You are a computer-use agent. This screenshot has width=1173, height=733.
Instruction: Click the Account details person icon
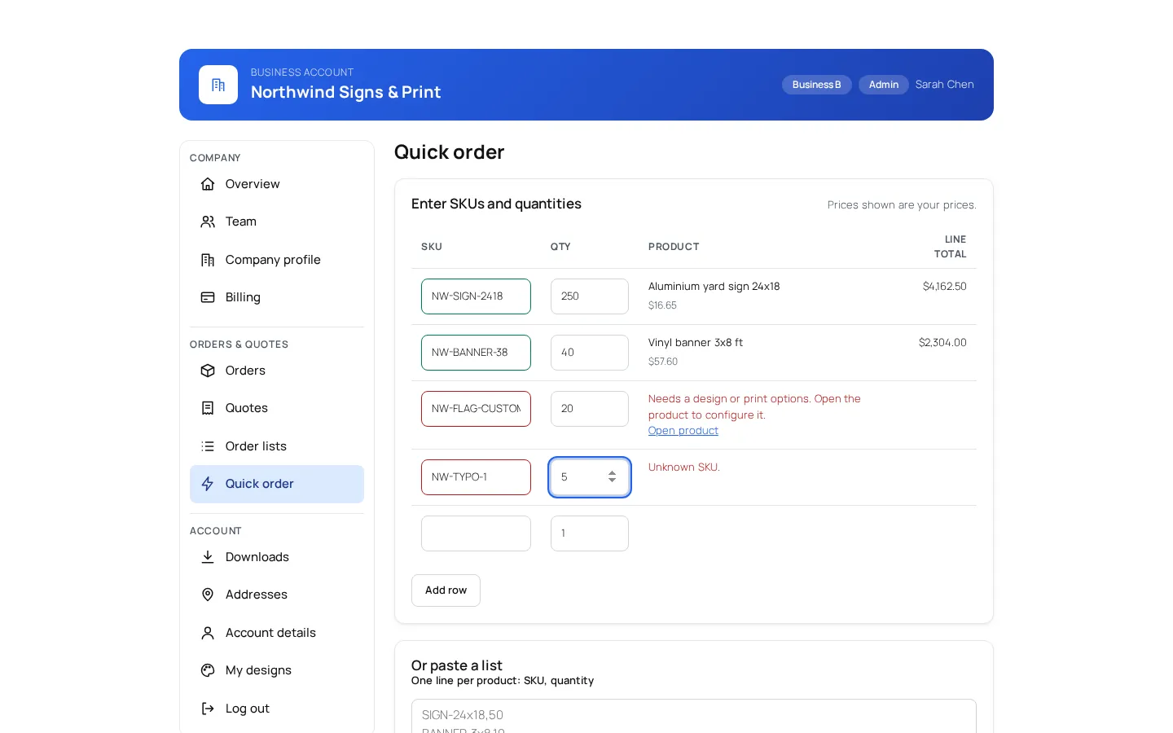point(208,633)
